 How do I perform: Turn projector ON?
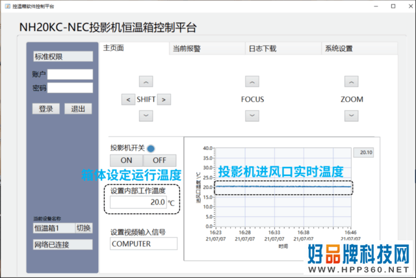tap(126, 160)
